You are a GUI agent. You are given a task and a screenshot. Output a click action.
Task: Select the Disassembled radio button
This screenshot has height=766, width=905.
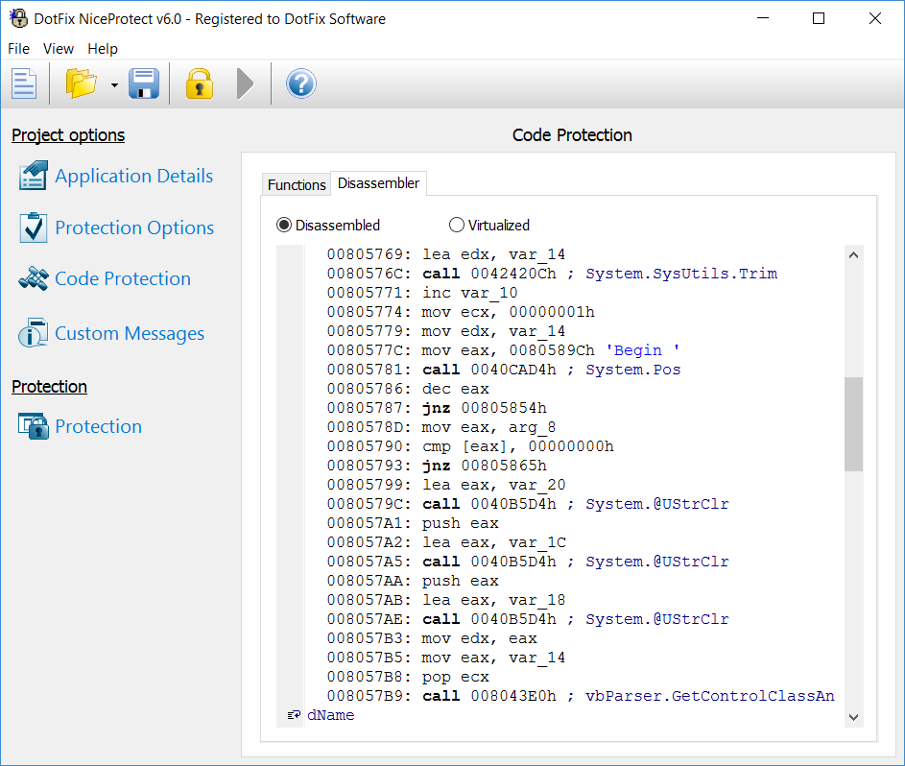(284, 226)
